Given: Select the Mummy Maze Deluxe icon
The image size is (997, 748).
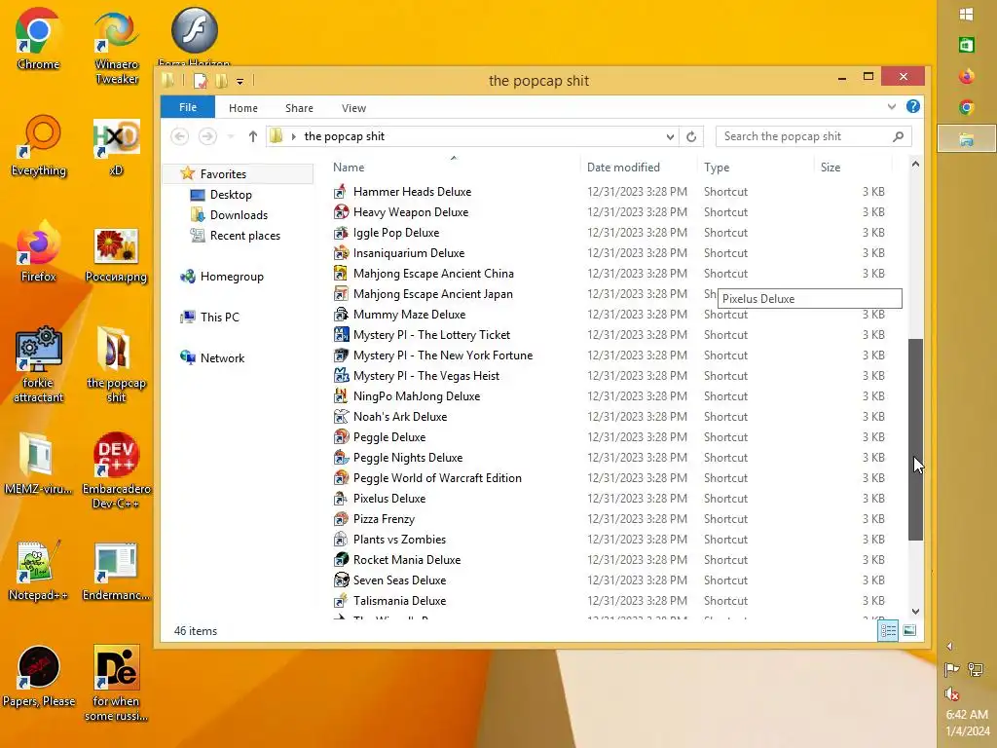Looking at the screenshot, I should 341,315.
